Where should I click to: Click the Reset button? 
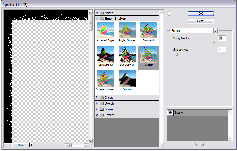coord(201,21)
